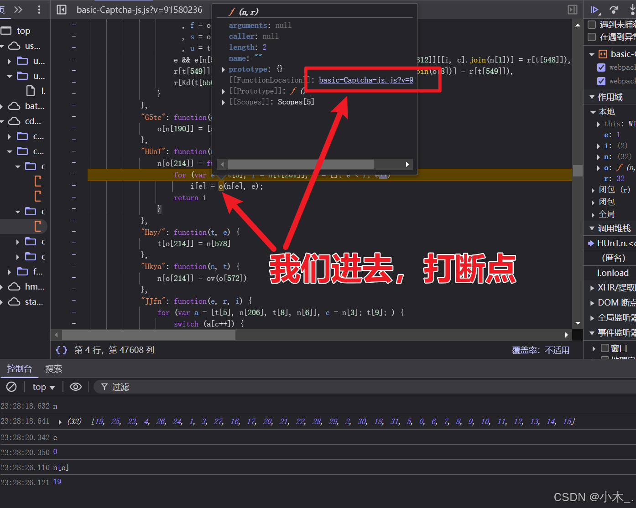Screen dimensions: 636x508
Task: Enable pause on caught exceptions
Action: click(592, 37)
